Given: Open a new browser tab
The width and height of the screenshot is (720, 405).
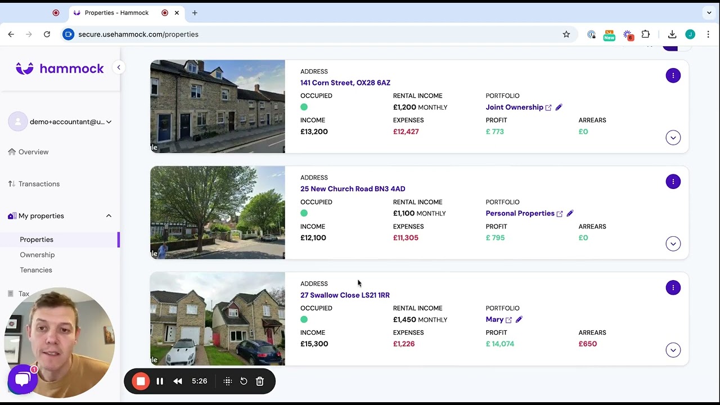Looking at the screenshot, I should click(195, 12).
